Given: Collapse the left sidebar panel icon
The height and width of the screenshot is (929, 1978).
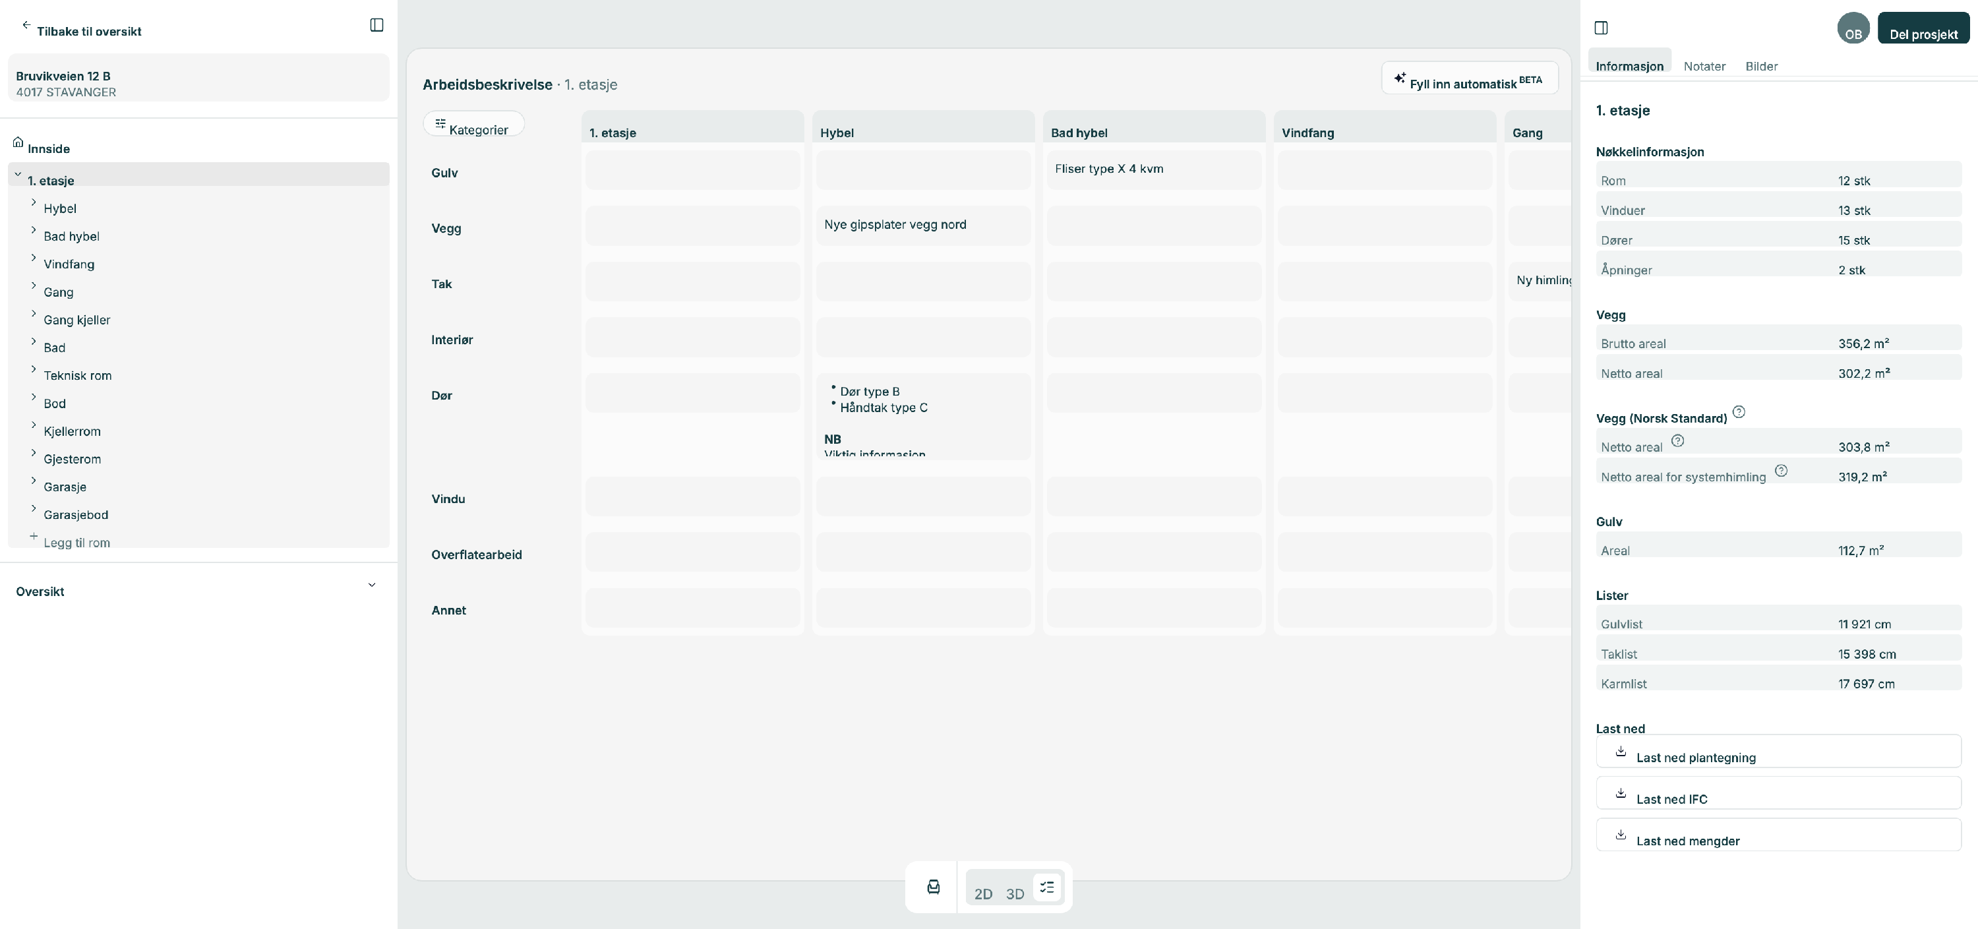Looking at the screenshot, I should (376, 25).
